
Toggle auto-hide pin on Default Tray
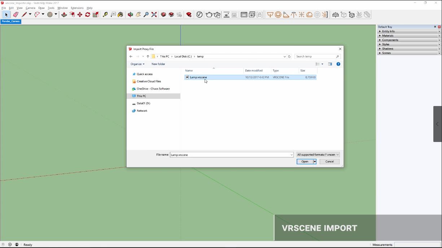tap(435, 27)
